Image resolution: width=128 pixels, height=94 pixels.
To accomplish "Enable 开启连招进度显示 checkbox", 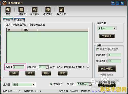I will 98,49.
